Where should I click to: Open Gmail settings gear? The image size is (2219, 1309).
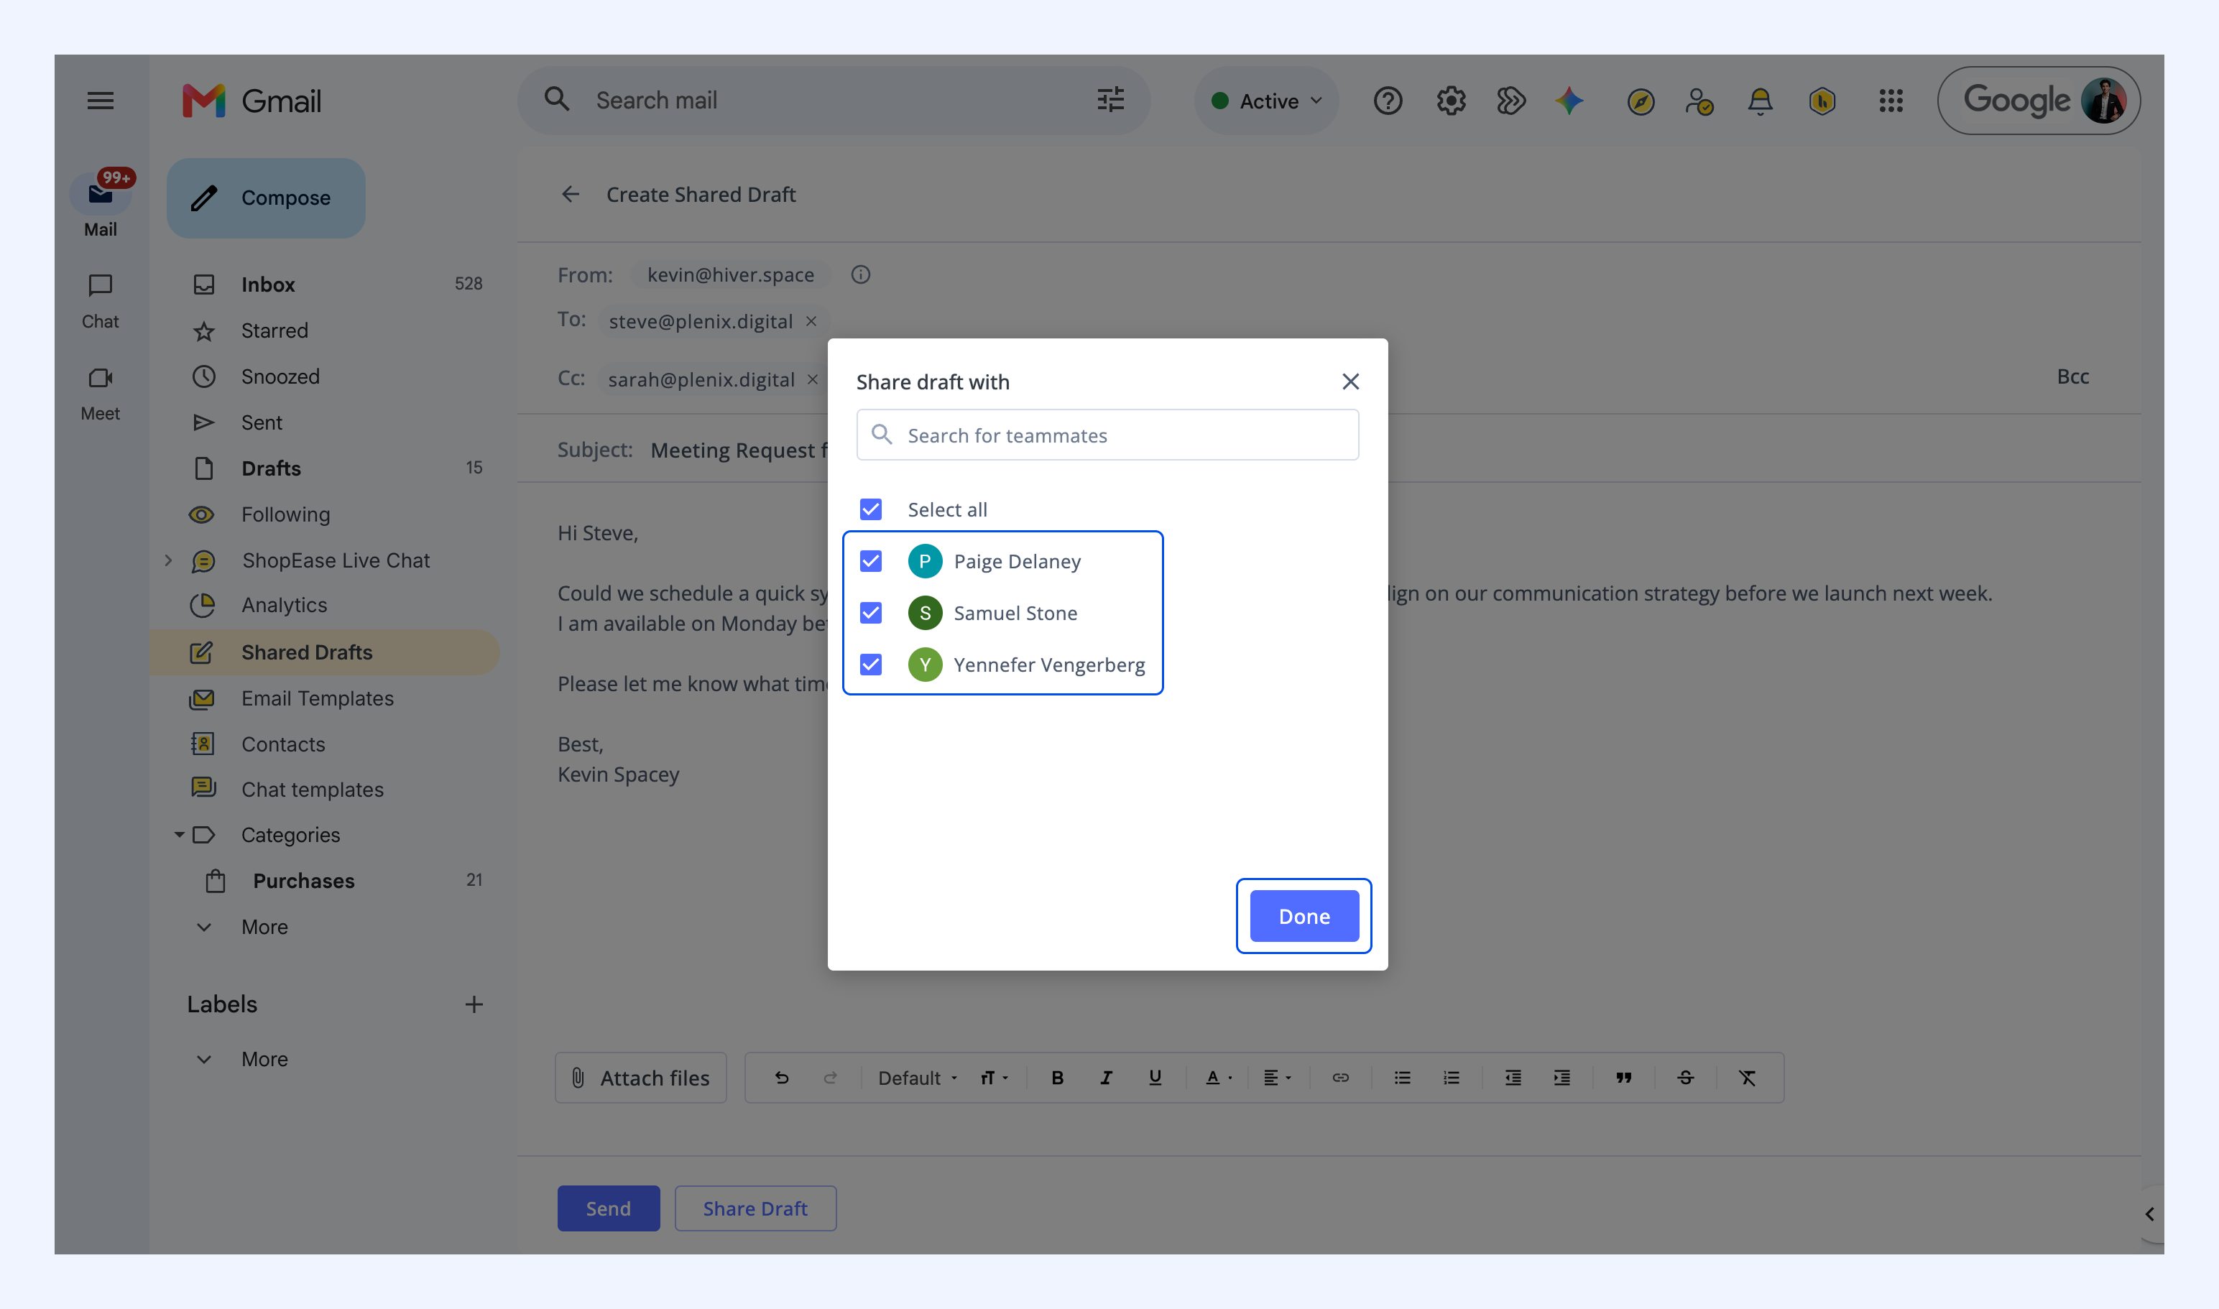coord(1451,101)
